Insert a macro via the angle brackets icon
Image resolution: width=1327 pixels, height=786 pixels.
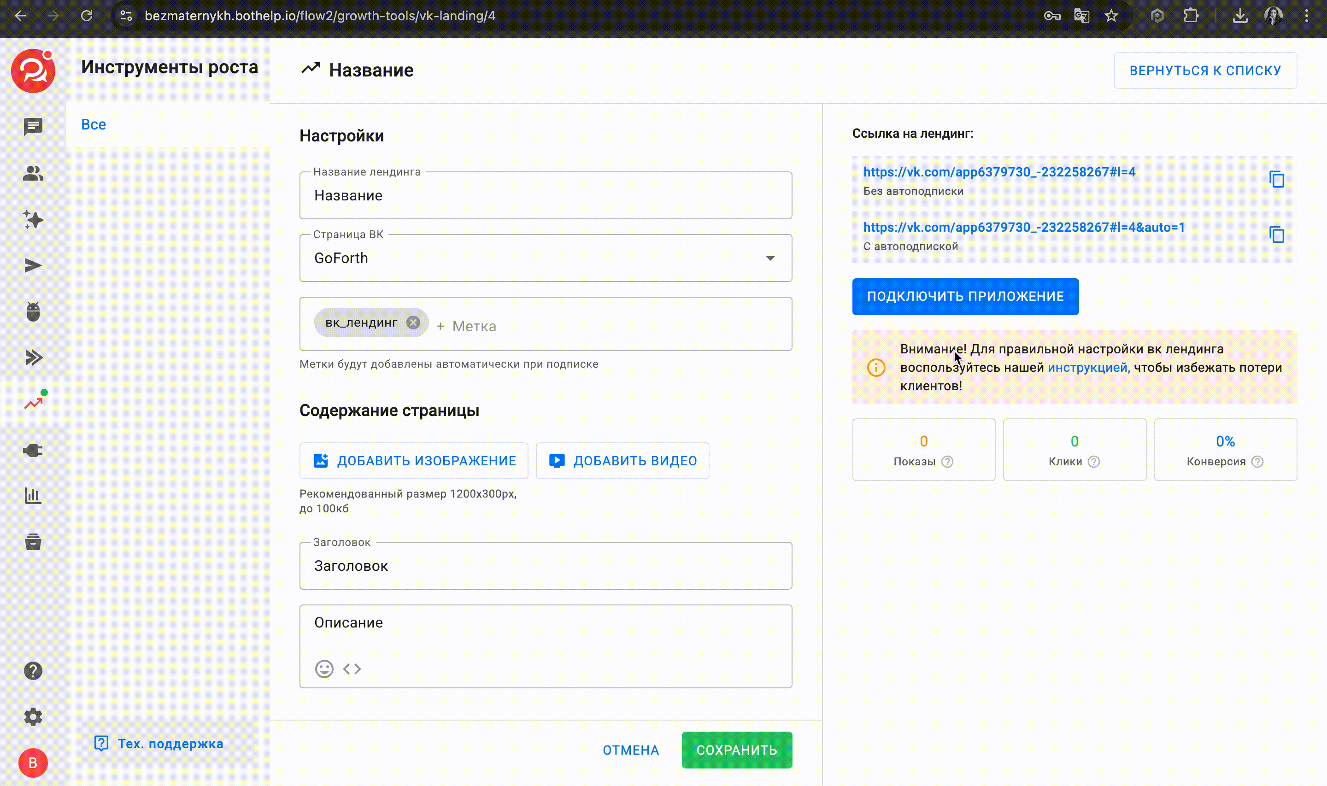pyautogui.click(x=352, y=669)
